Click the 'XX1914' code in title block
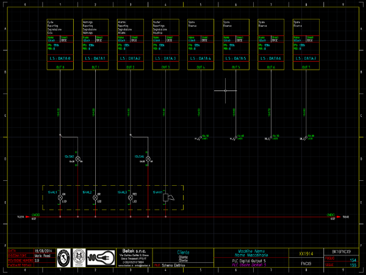This screenshot has height=275, width=366. tap(306, 254)
